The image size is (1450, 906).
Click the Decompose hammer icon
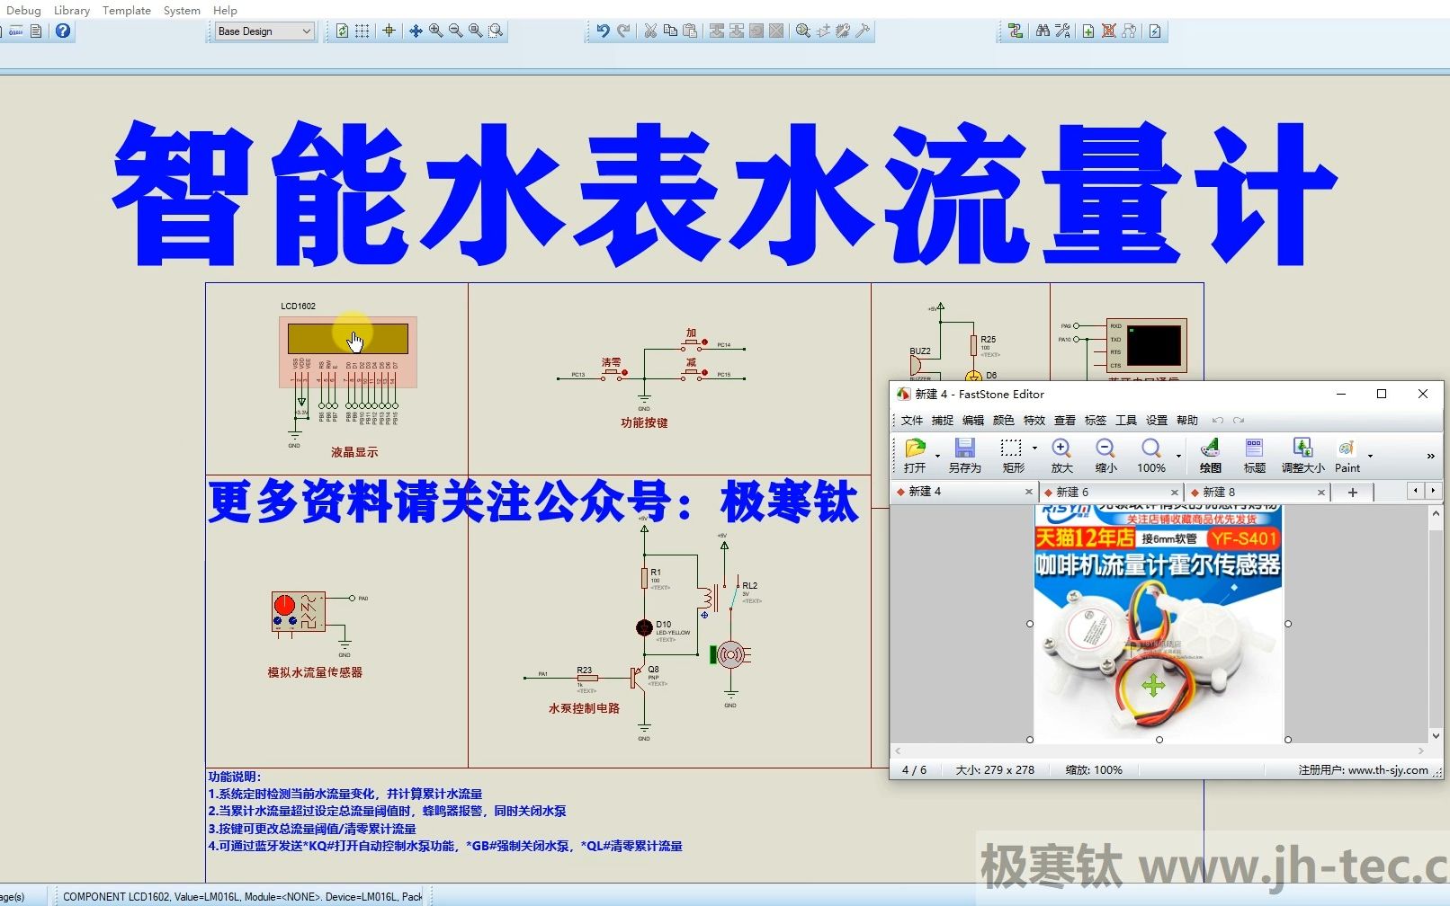(863, 31)
